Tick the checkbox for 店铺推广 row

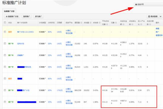[5, 55]
